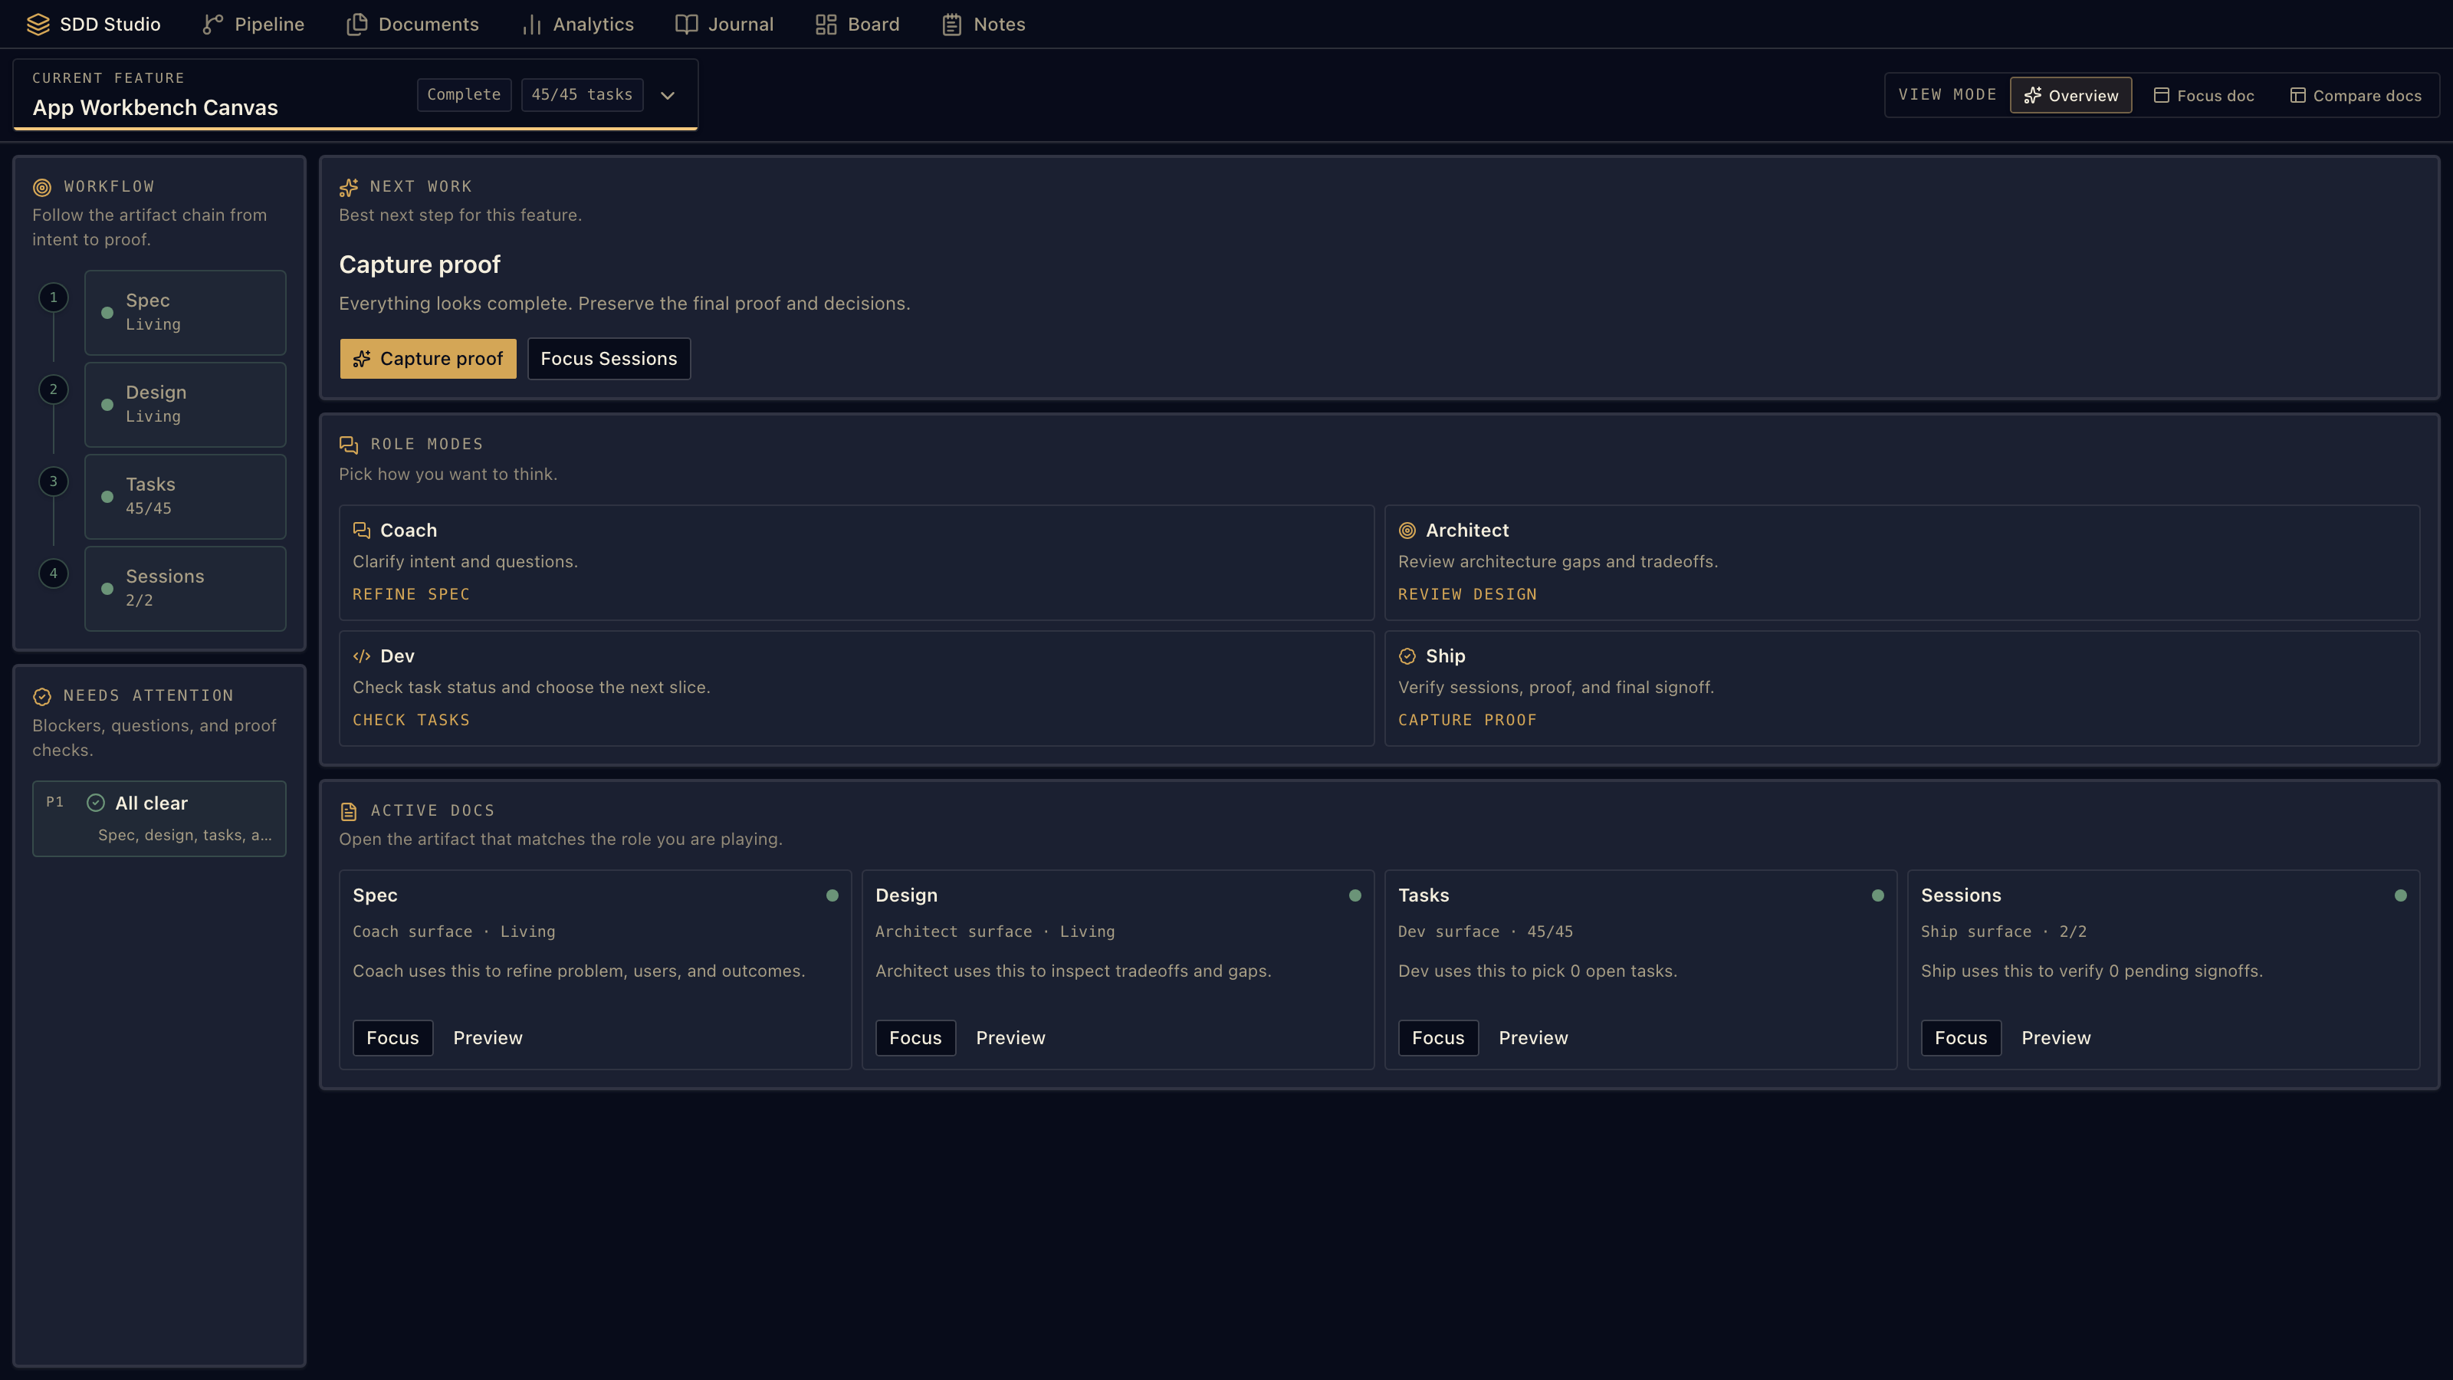Choose the Ship role mode card

click(1902, 688)
